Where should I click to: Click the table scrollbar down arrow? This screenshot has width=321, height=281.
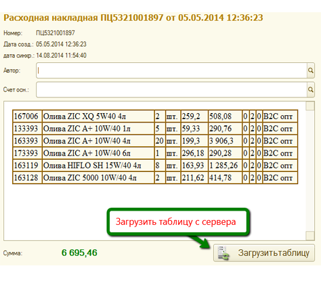(310, 236)
